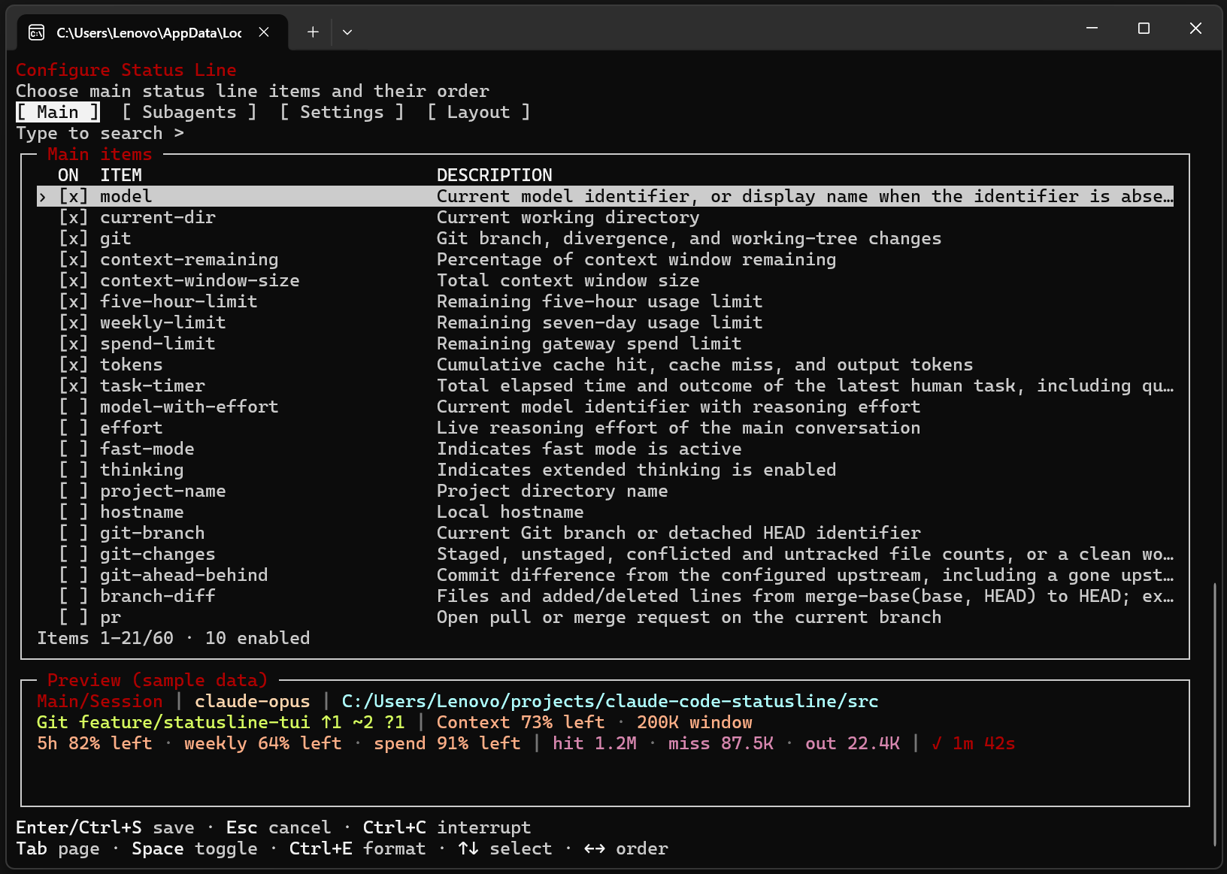Uncheck the context-remaining checkbox
1227x874 pixels.
[x=74, y=259]
